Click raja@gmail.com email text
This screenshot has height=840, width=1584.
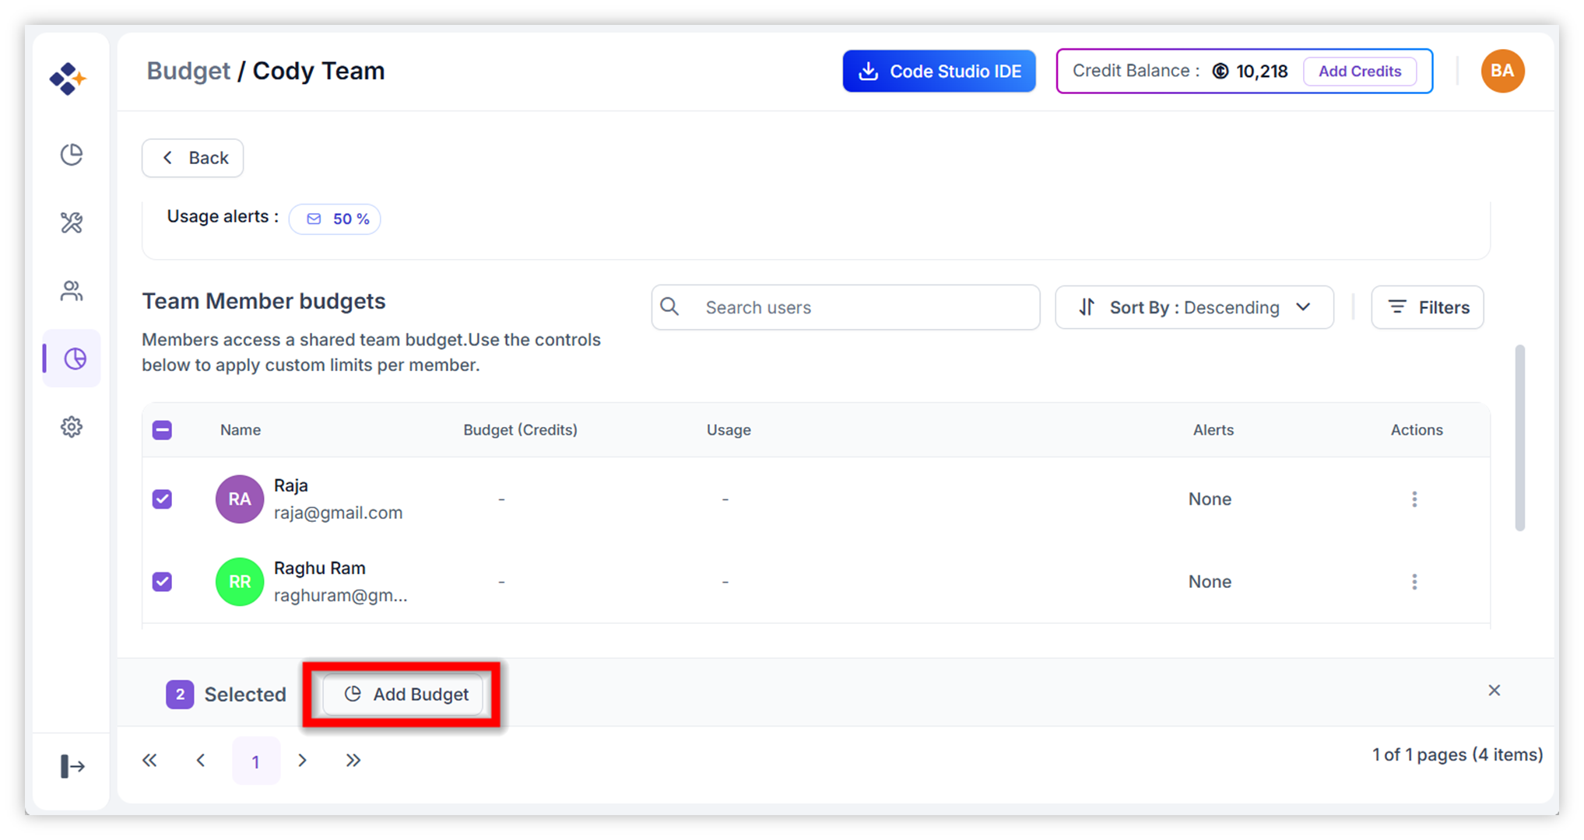[x=338, y=513]
